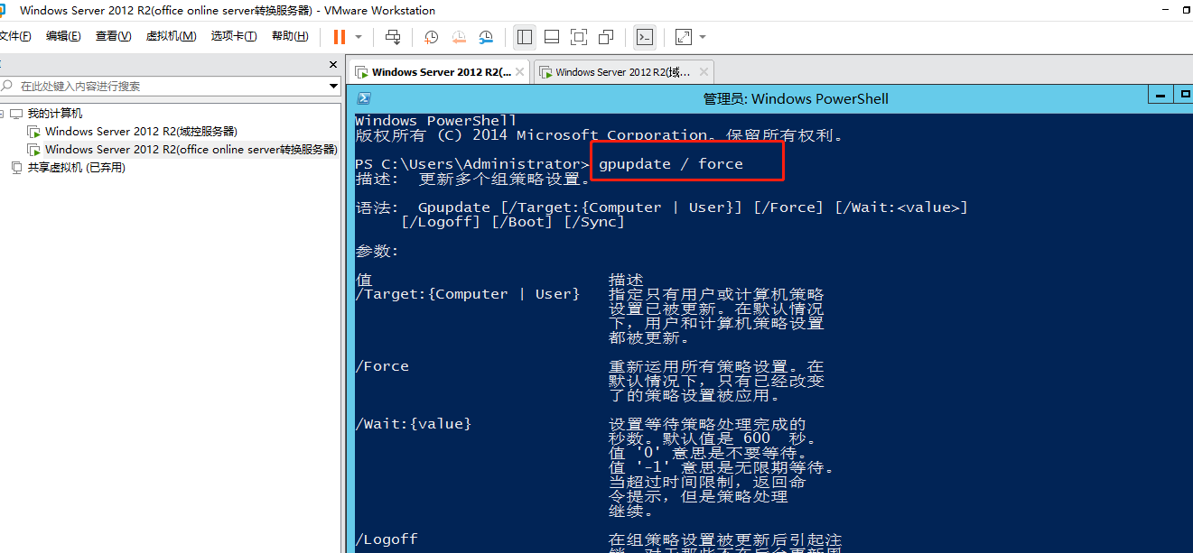Toggle the console view icon
The image size is (1193, 553).
tap(645, 37)
